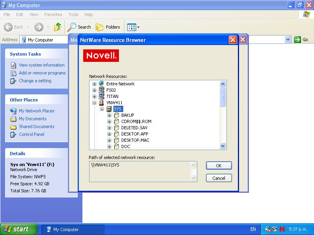This screenshot has width=314, height=235.
Task: Confirm with the OK button
Action: (x=219, y=165)
